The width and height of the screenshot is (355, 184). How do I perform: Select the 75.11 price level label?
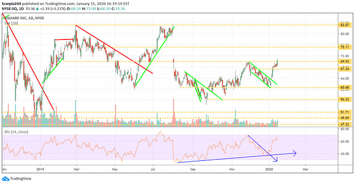pyautogui.click(x=345, y=47)
